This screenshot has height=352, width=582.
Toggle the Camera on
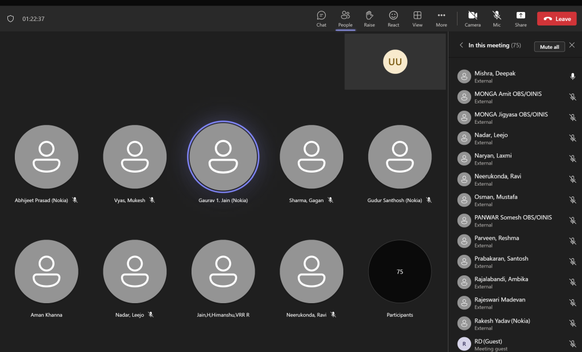pos(472,18)
